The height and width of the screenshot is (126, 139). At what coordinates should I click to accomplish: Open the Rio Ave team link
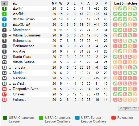[x=19, y=51]
